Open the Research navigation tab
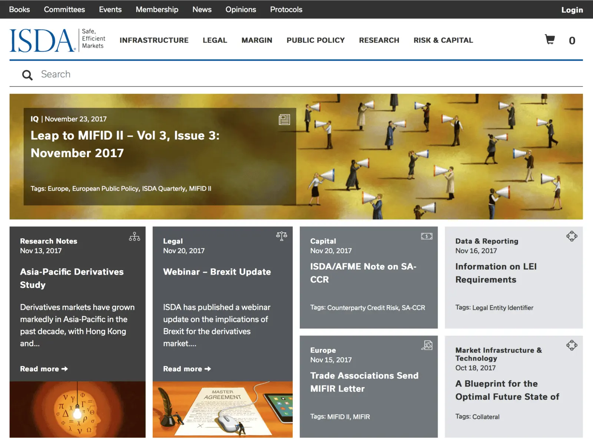This screenshot has width=593, height=448. pos(379,40)
